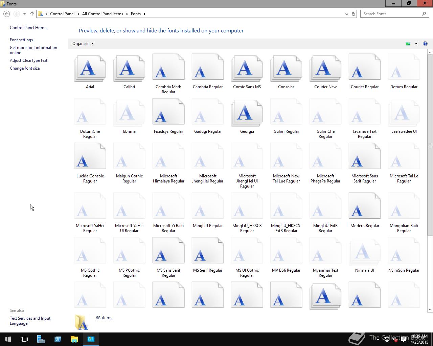
Task: Select the Courier Regular font icon
Action: [365, 67]
